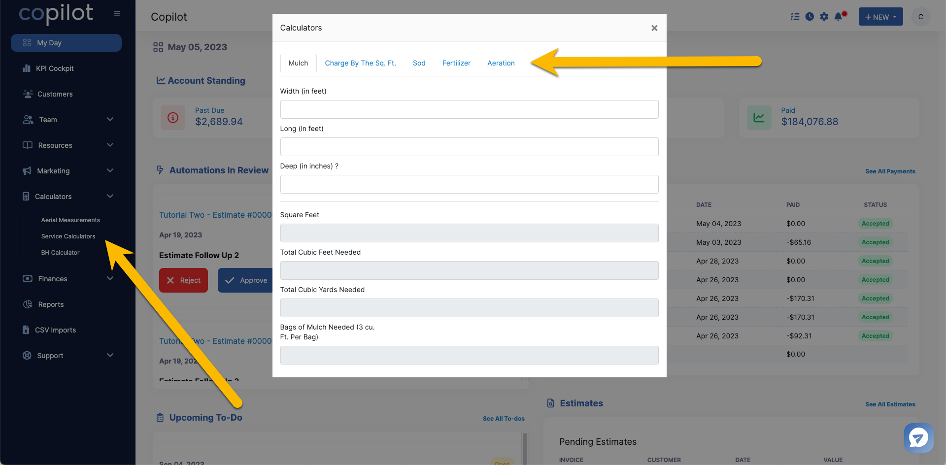The width and height of the screenshot is (946, 465).
Task: Focus the Deep (in inches) field
Action: click(x=469, y=184)
